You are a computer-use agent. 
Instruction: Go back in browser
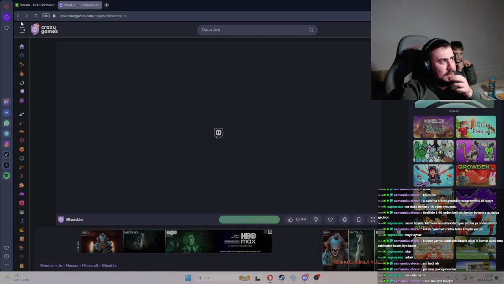click(18, 16)
